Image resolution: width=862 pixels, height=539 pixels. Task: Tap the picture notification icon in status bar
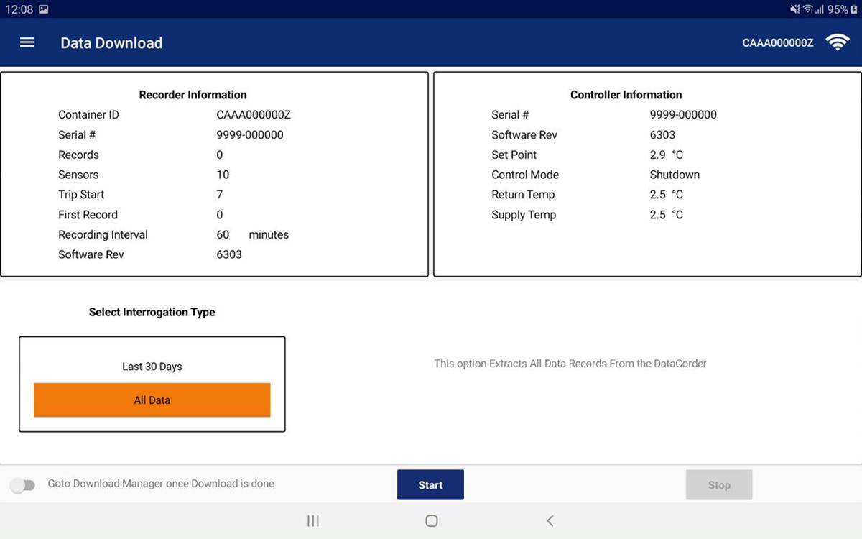click(44, 9)
